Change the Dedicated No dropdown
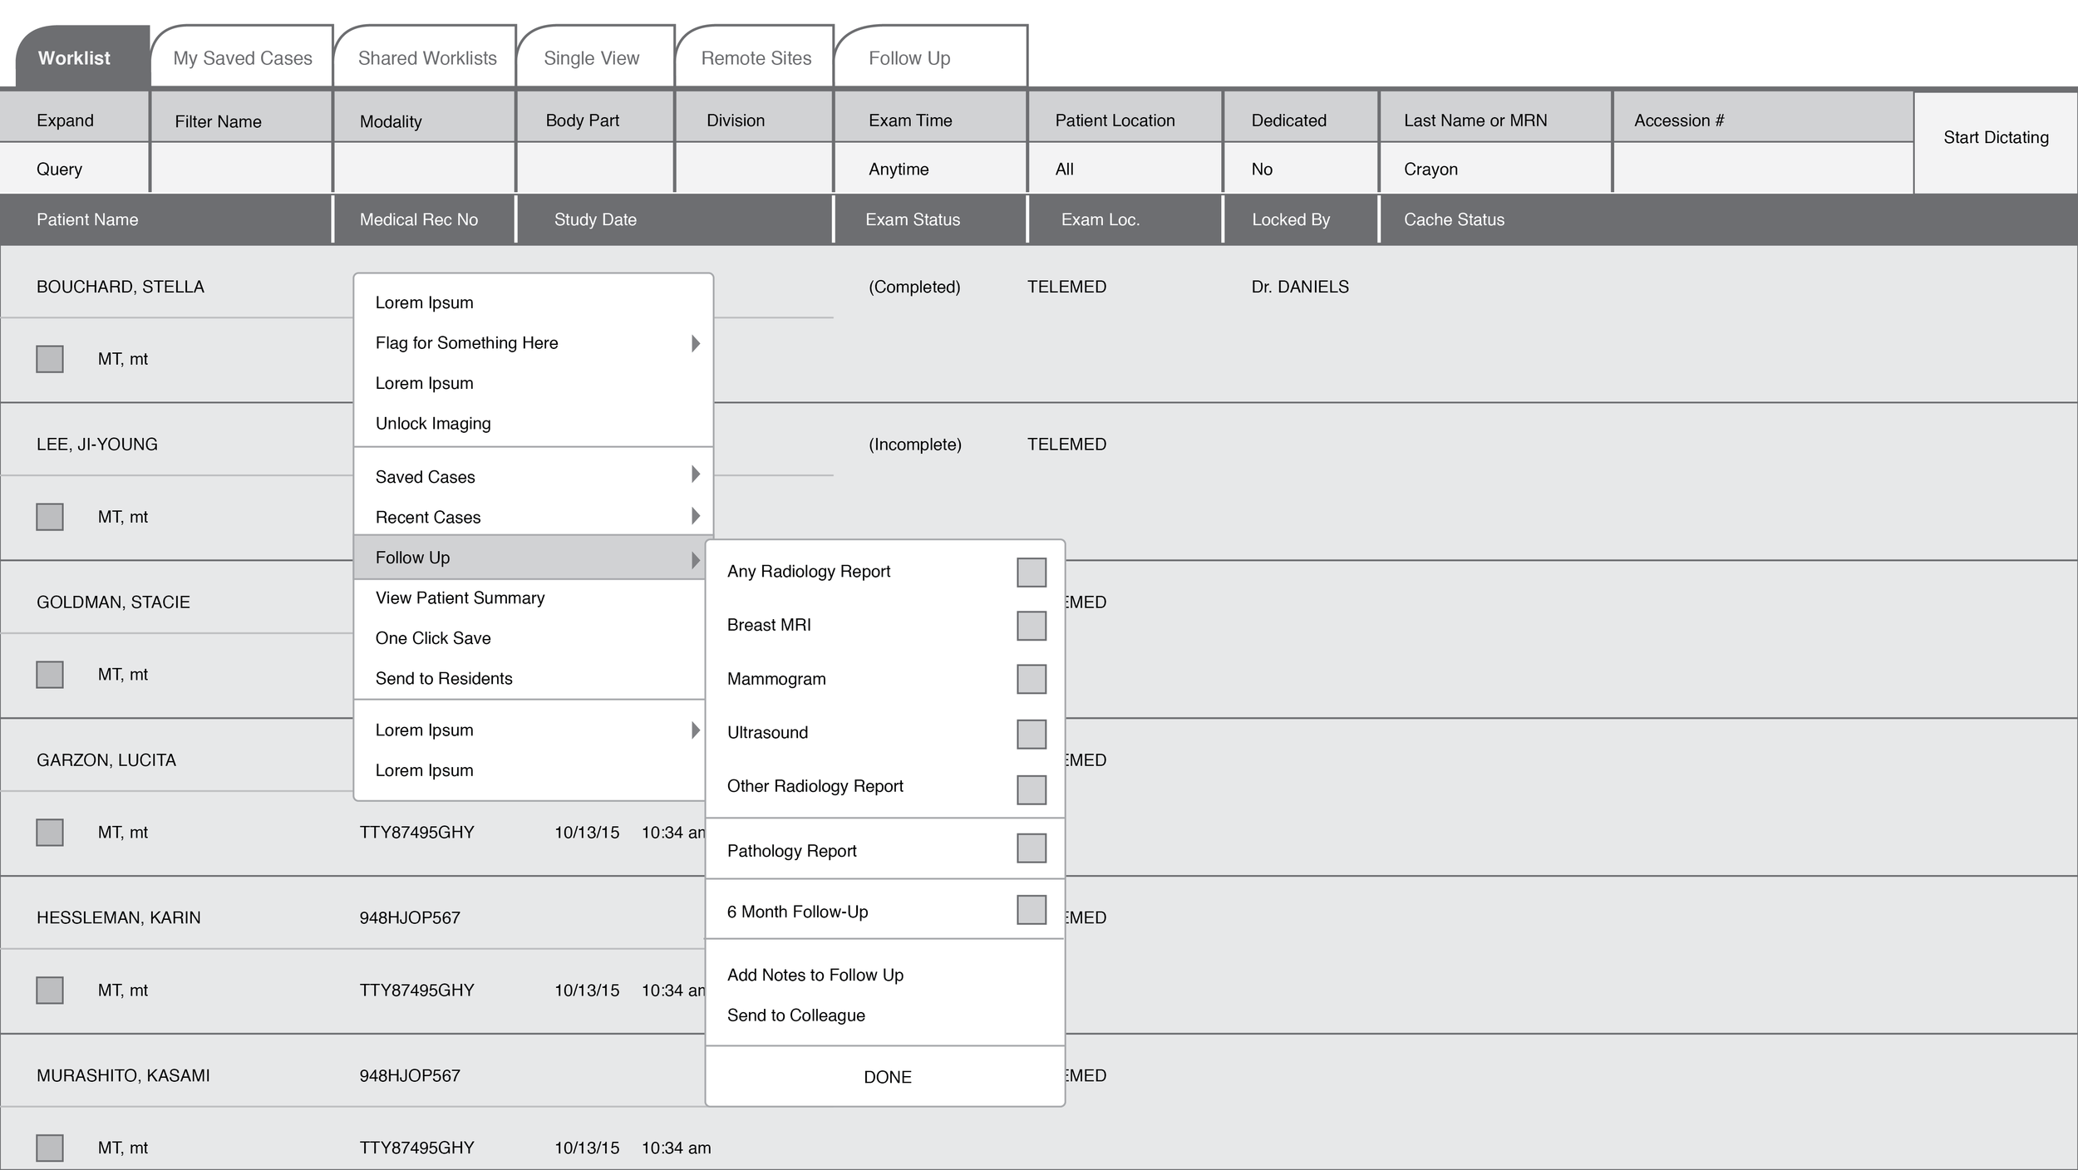Viewport: 2078px width, 1170px height. 1301,168
